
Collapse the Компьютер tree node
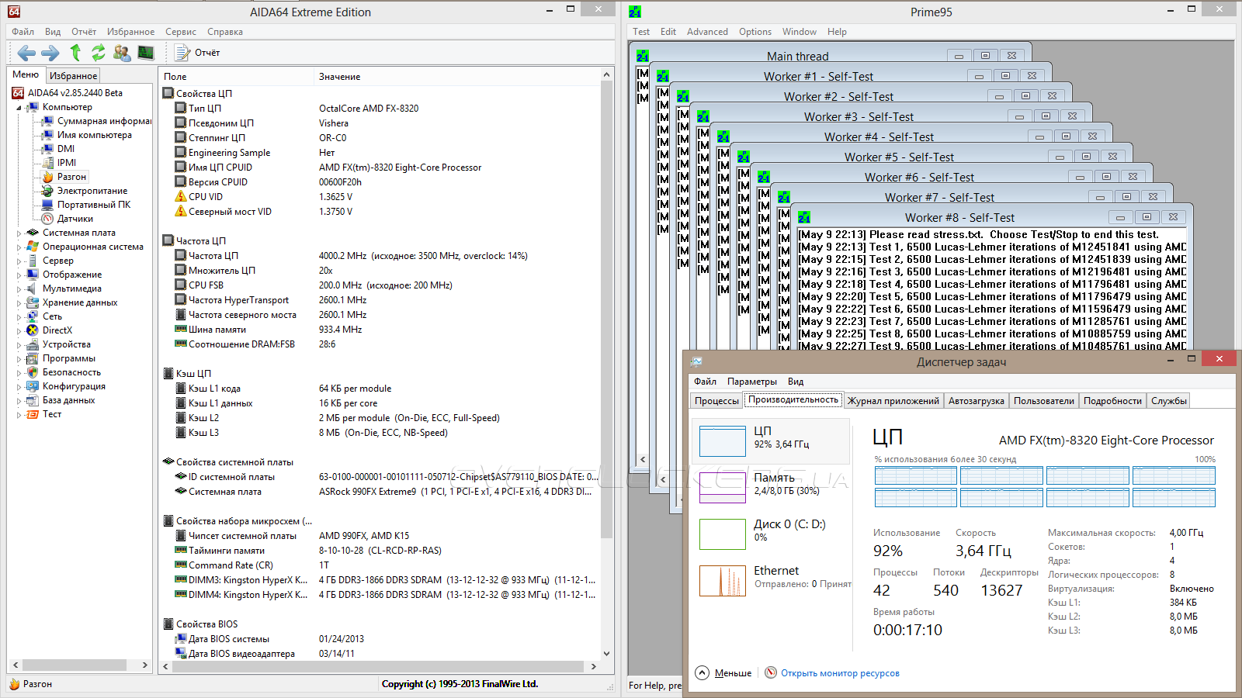pyautogui.click(x=19, y=108)
